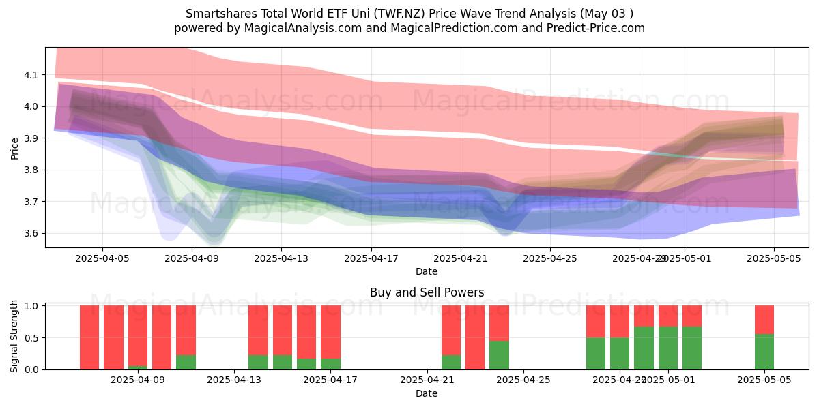Click the 1.0 signal strength tick label
This screenshot has width=819, height=409.
(x=32, y=306)
